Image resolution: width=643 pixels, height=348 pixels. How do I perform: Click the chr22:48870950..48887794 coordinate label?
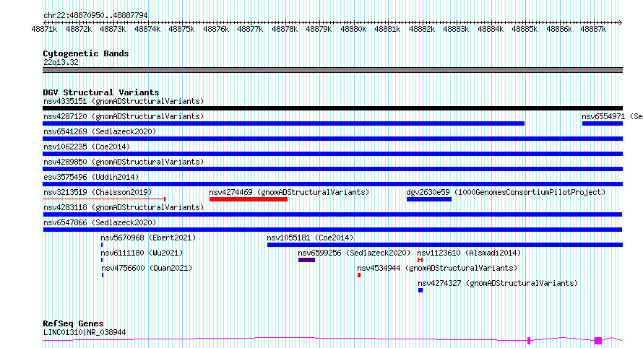(x=95, y=15)
